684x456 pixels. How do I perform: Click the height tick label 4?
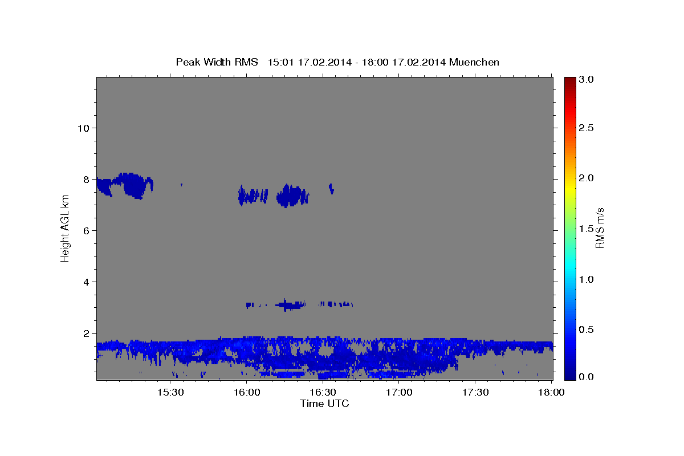click(x=87, y=282)
